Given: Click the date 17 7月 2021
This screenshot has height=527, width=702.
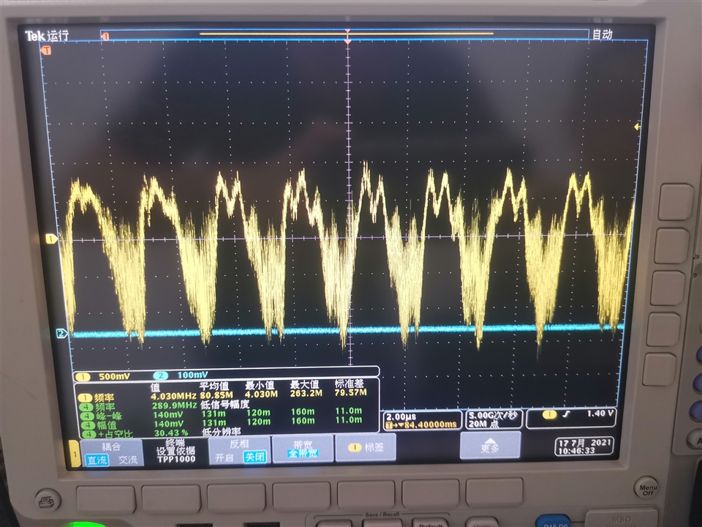Looking at the screenshot, I should pos(585,443).
